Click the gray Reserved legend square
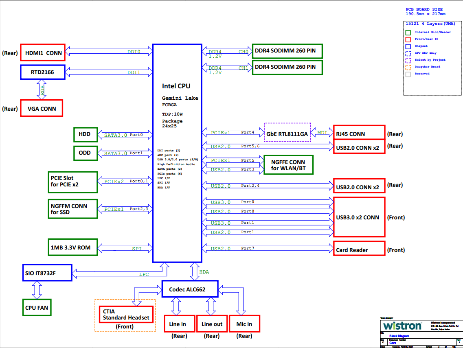This screenshot has height=348, width=463. click(x=408, y=74)
